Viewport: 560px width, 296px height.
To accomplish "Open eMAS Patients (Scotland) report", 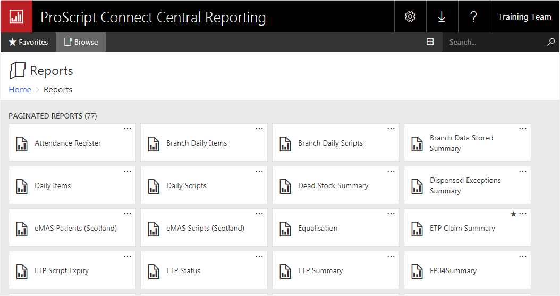I will point(72,227).
